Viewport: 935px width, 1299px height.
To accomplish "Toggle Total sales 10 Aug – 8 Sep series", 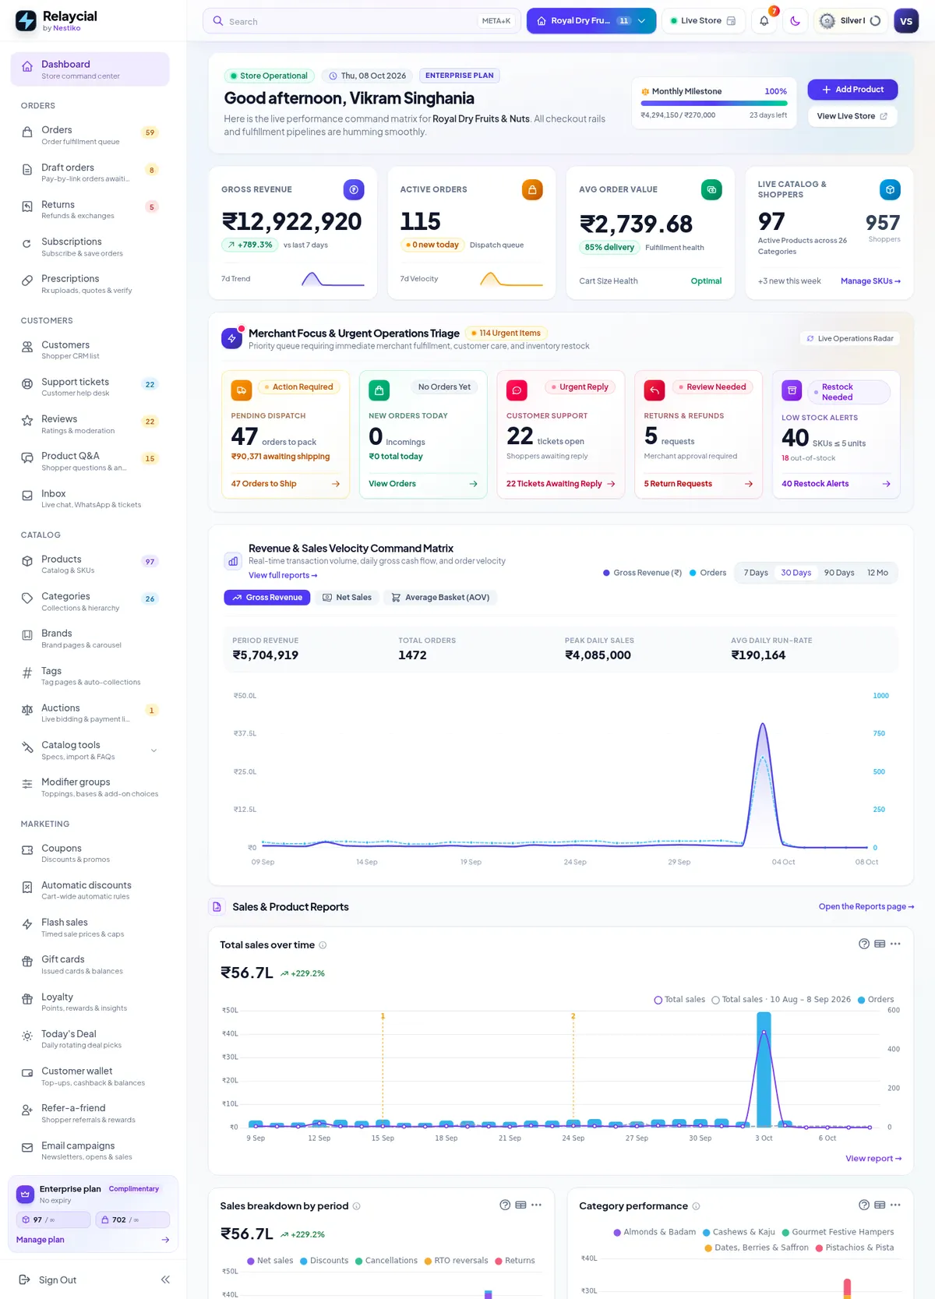I will click(x=781, y=1000).
